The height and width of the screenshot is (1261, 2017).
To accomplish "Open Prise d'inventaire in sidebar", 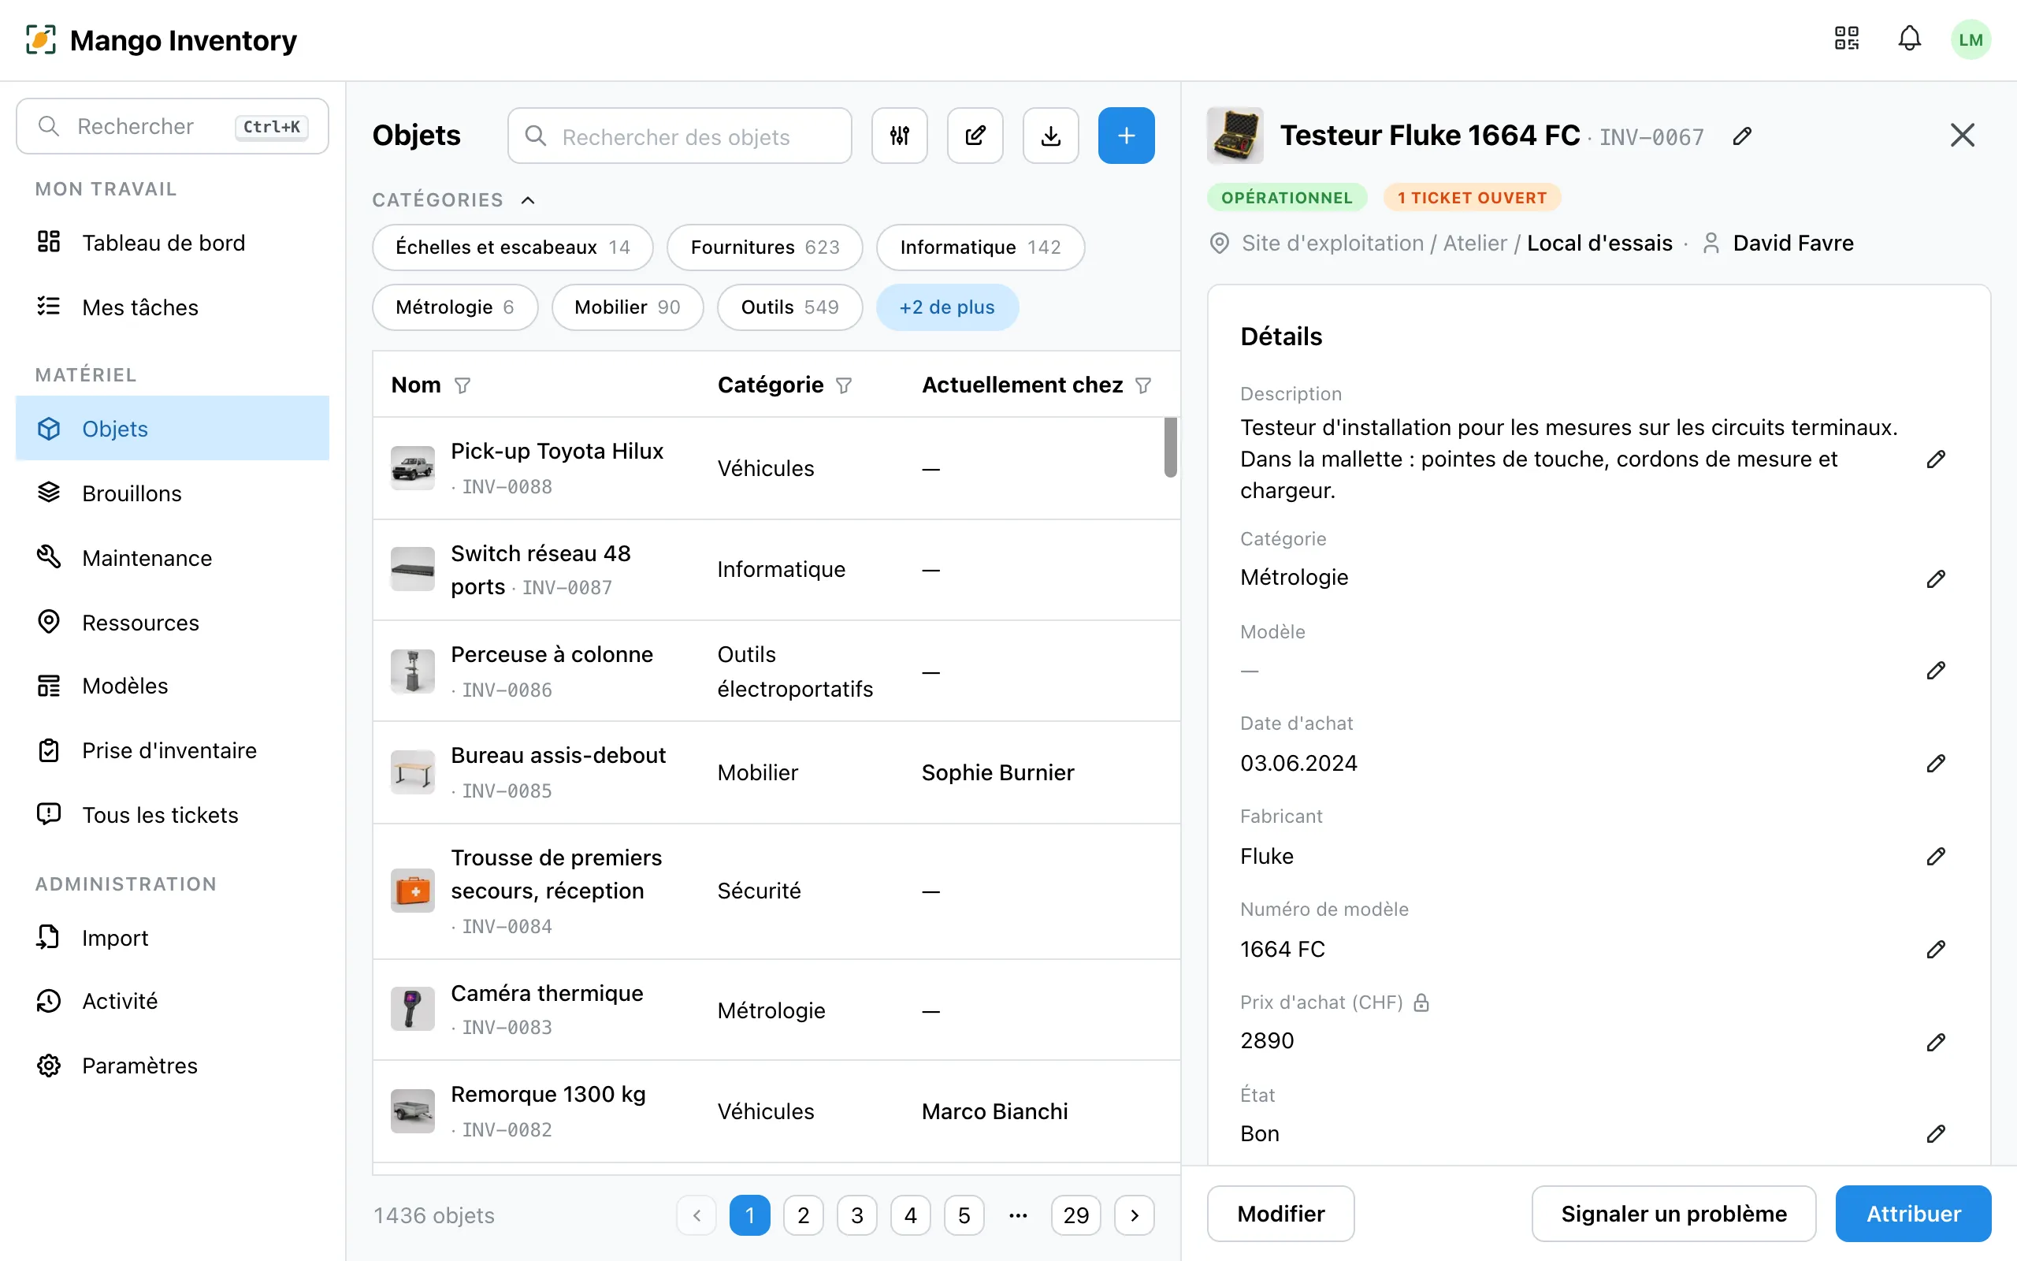I will (x=173, y=750).
